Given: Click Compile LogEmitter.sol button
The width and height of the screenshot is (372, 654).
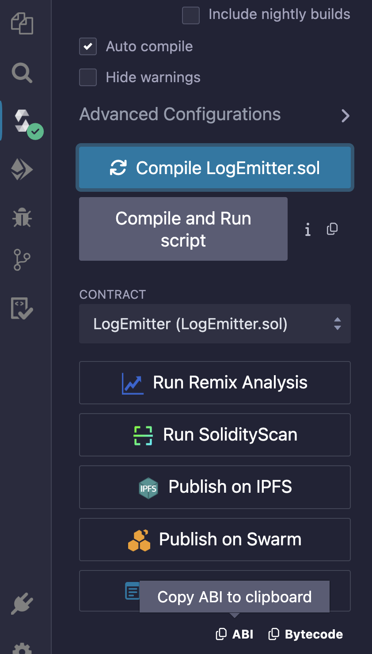Looking at the screenshot, I should click(x=215, y=168).
